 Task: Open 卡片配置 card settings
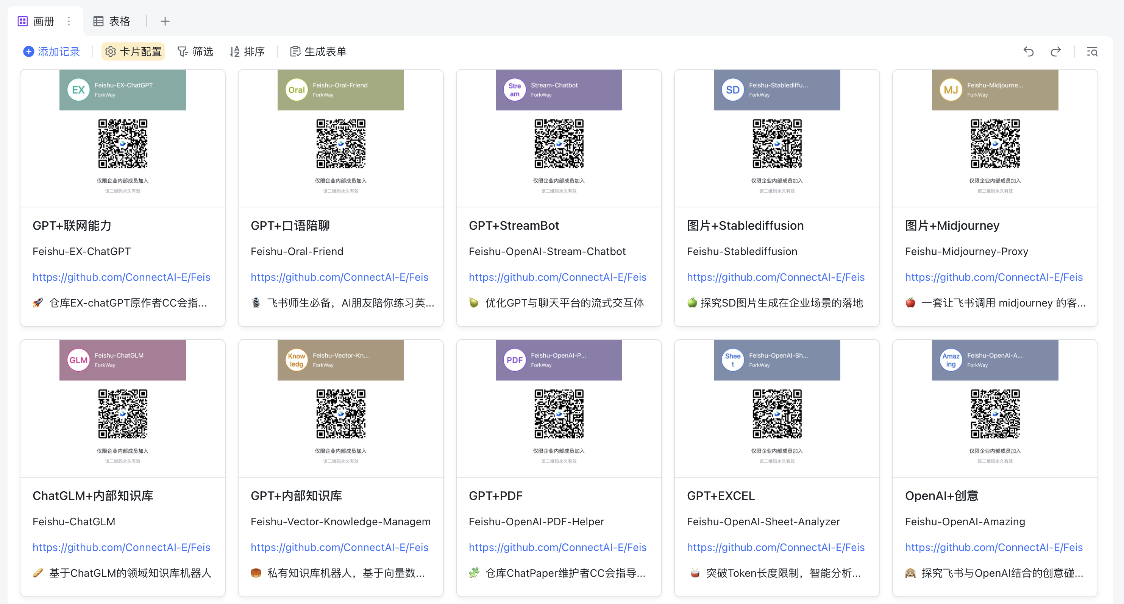pos(134,51)
